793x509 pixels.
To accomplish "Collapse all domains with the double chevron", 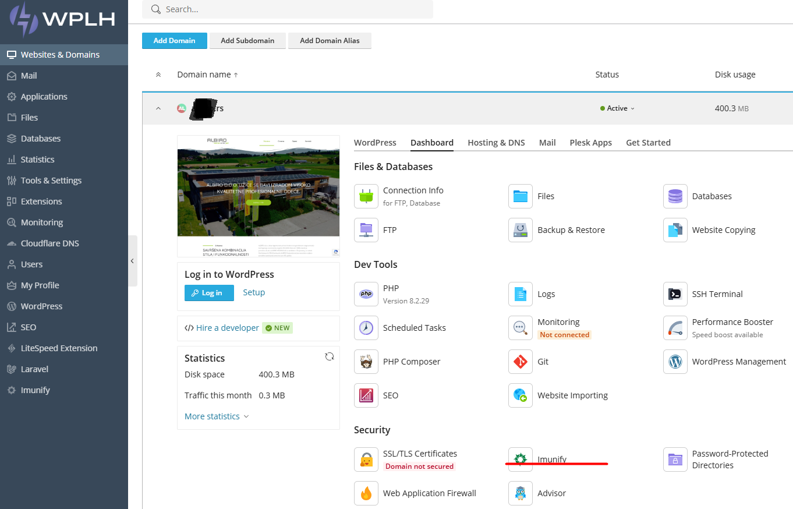I will (x=158, y=75).
